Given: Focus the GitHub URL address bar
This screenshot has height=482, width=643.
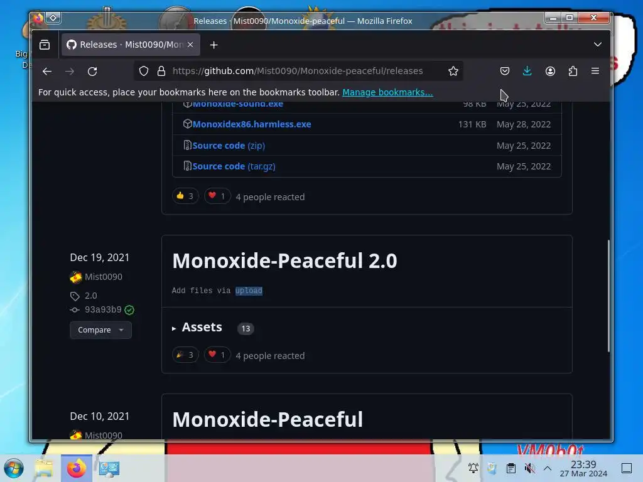Looking at the screenshot, I should click(297, 71).
